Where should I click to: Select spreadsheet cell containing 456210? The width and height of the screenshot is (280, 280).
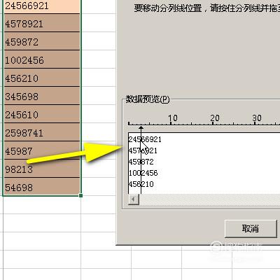tap(42, 78)
